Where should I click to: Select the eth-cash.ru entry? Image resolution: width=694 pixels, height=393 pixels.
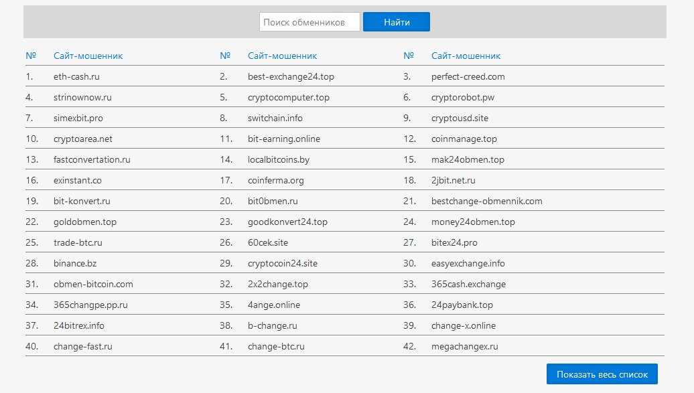[x=76, y=76]
